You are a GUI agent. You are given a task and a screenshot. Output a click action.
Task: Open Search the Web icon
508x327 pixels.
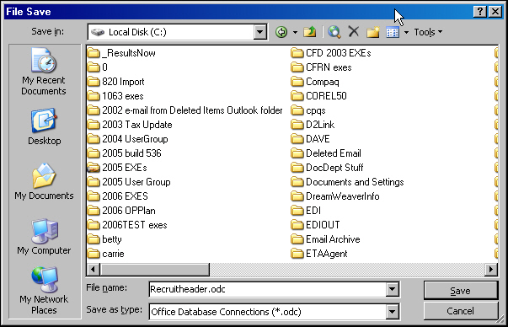coord(334,32)
